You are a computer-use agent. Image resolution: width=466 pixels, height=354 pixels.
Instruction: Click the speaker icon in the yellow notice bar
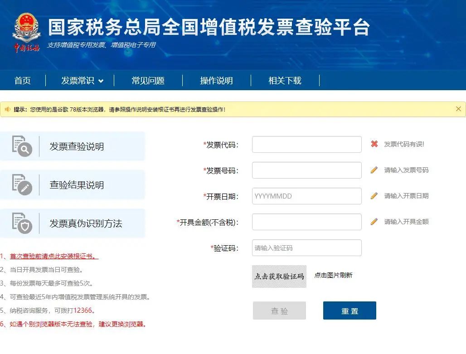(7, 109)
